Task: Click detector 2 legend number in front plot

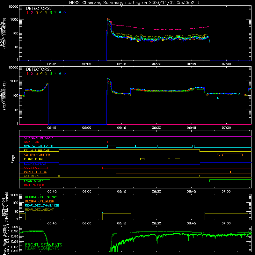Action: 32,13
